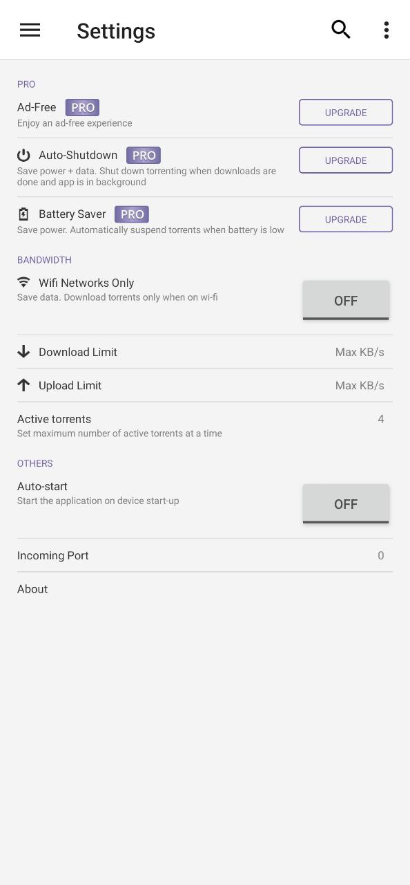The height and width of the screenshot is (885, 410).
Task: Toggle Auto-start OFF switch
Action: [x=346, y=503]
